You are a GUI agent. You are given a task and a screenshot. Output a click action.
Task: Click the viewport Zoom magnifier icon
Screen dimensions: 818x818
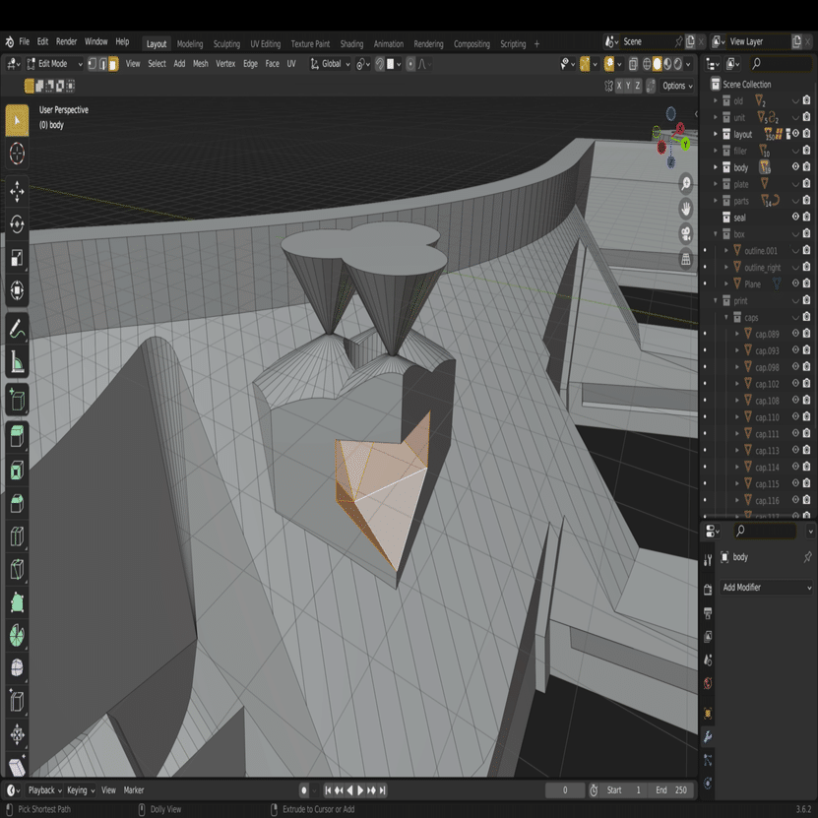(685, 183)
